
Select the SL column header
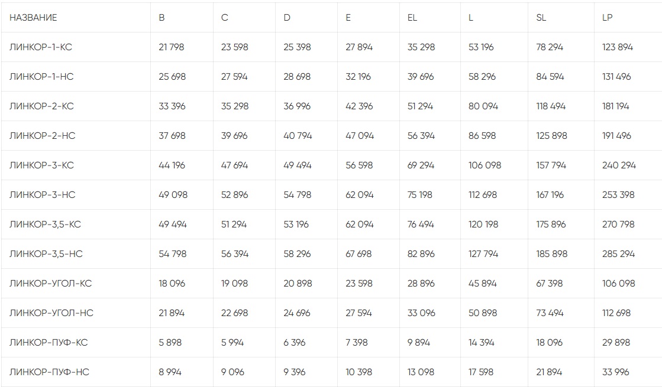tap(541, 18)
